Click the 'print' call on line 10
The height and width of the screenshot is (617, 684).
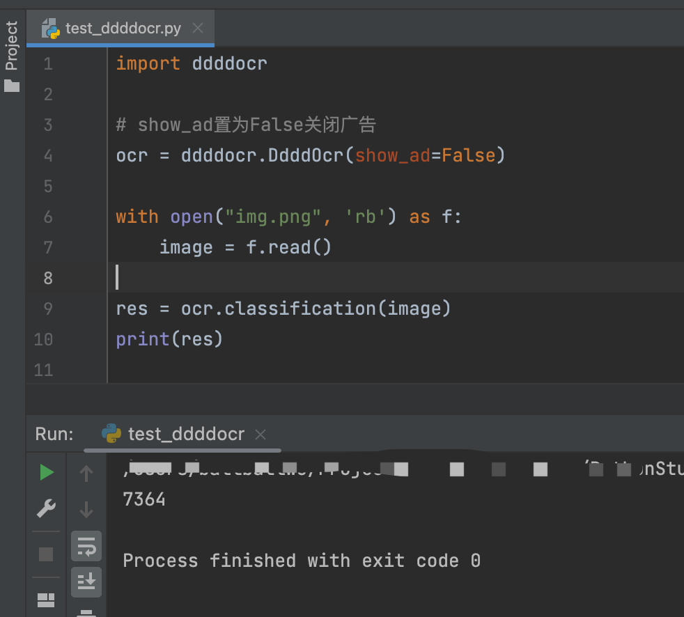point(143,339)
